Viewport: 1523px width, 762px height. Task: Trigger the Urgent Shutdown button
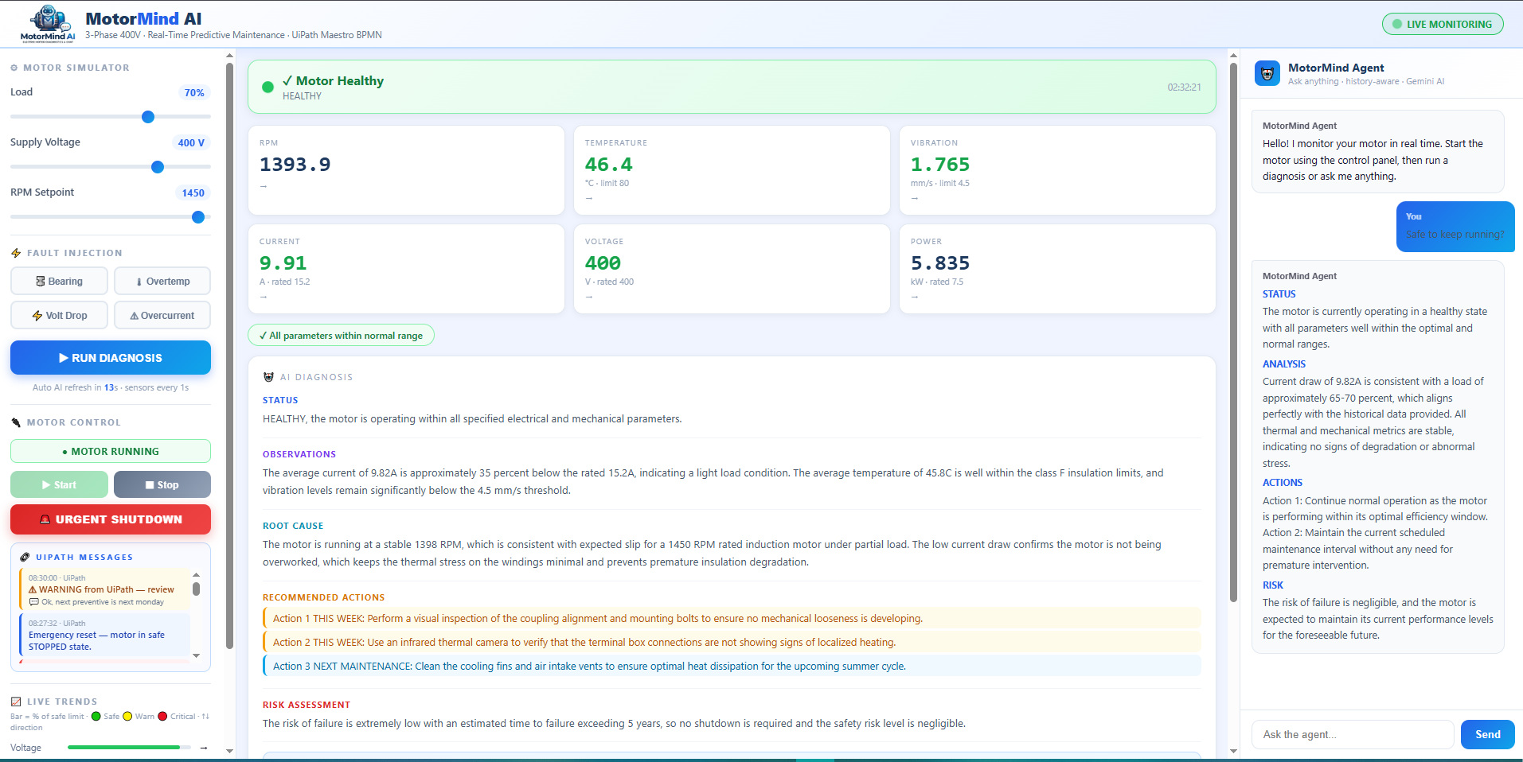tap(111, 519)
